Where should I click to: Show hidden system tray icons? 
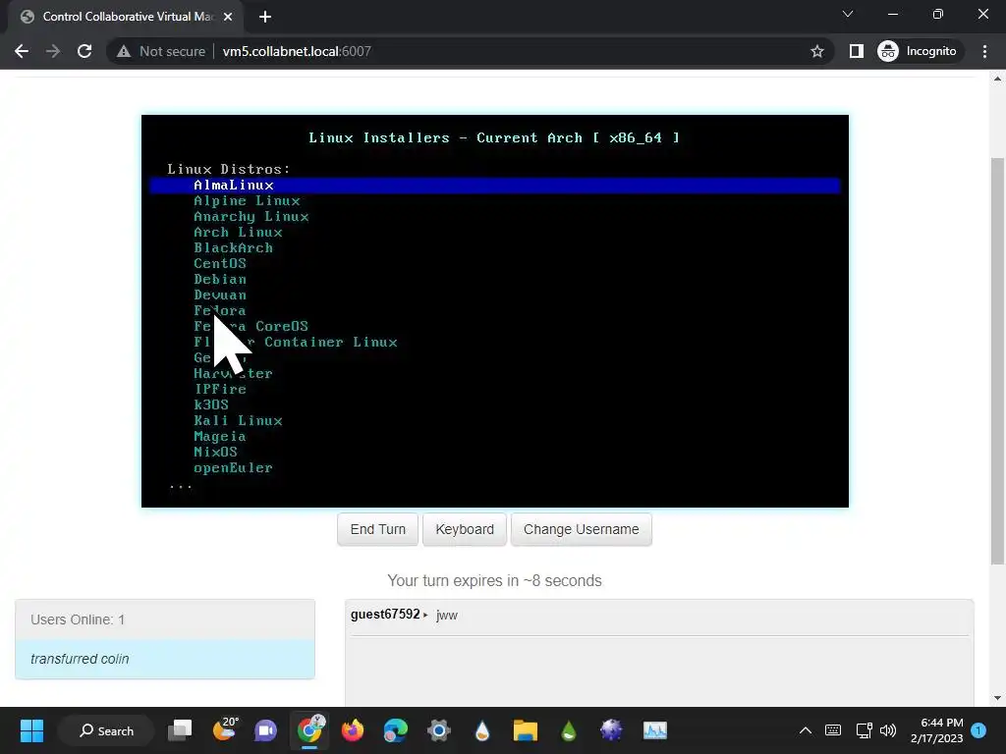pos(806,730)
